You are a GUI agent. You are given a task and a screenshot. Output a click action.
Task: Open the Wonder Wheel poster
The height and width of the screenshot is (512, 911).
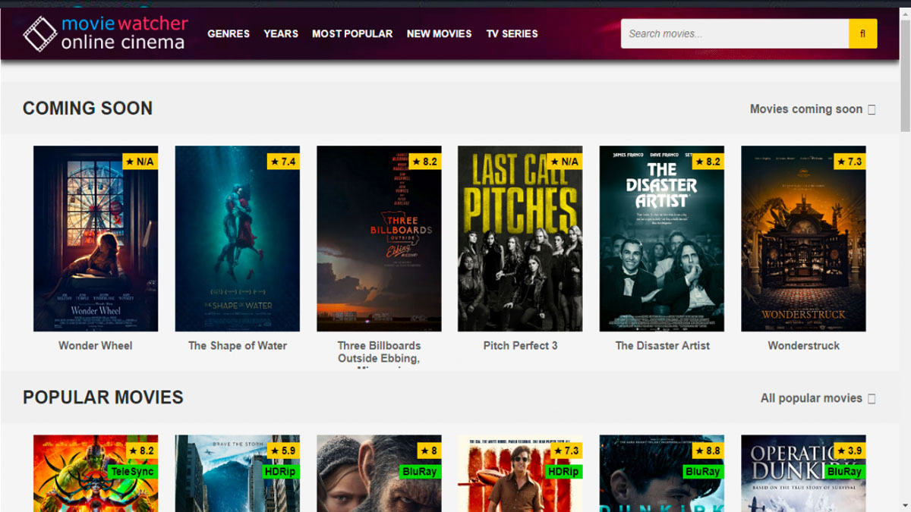click(96, 239)
